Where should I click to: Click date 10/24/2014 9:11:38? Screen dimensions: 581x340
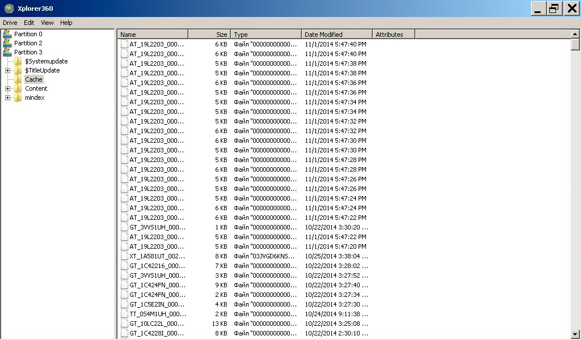tap(336, 314)
